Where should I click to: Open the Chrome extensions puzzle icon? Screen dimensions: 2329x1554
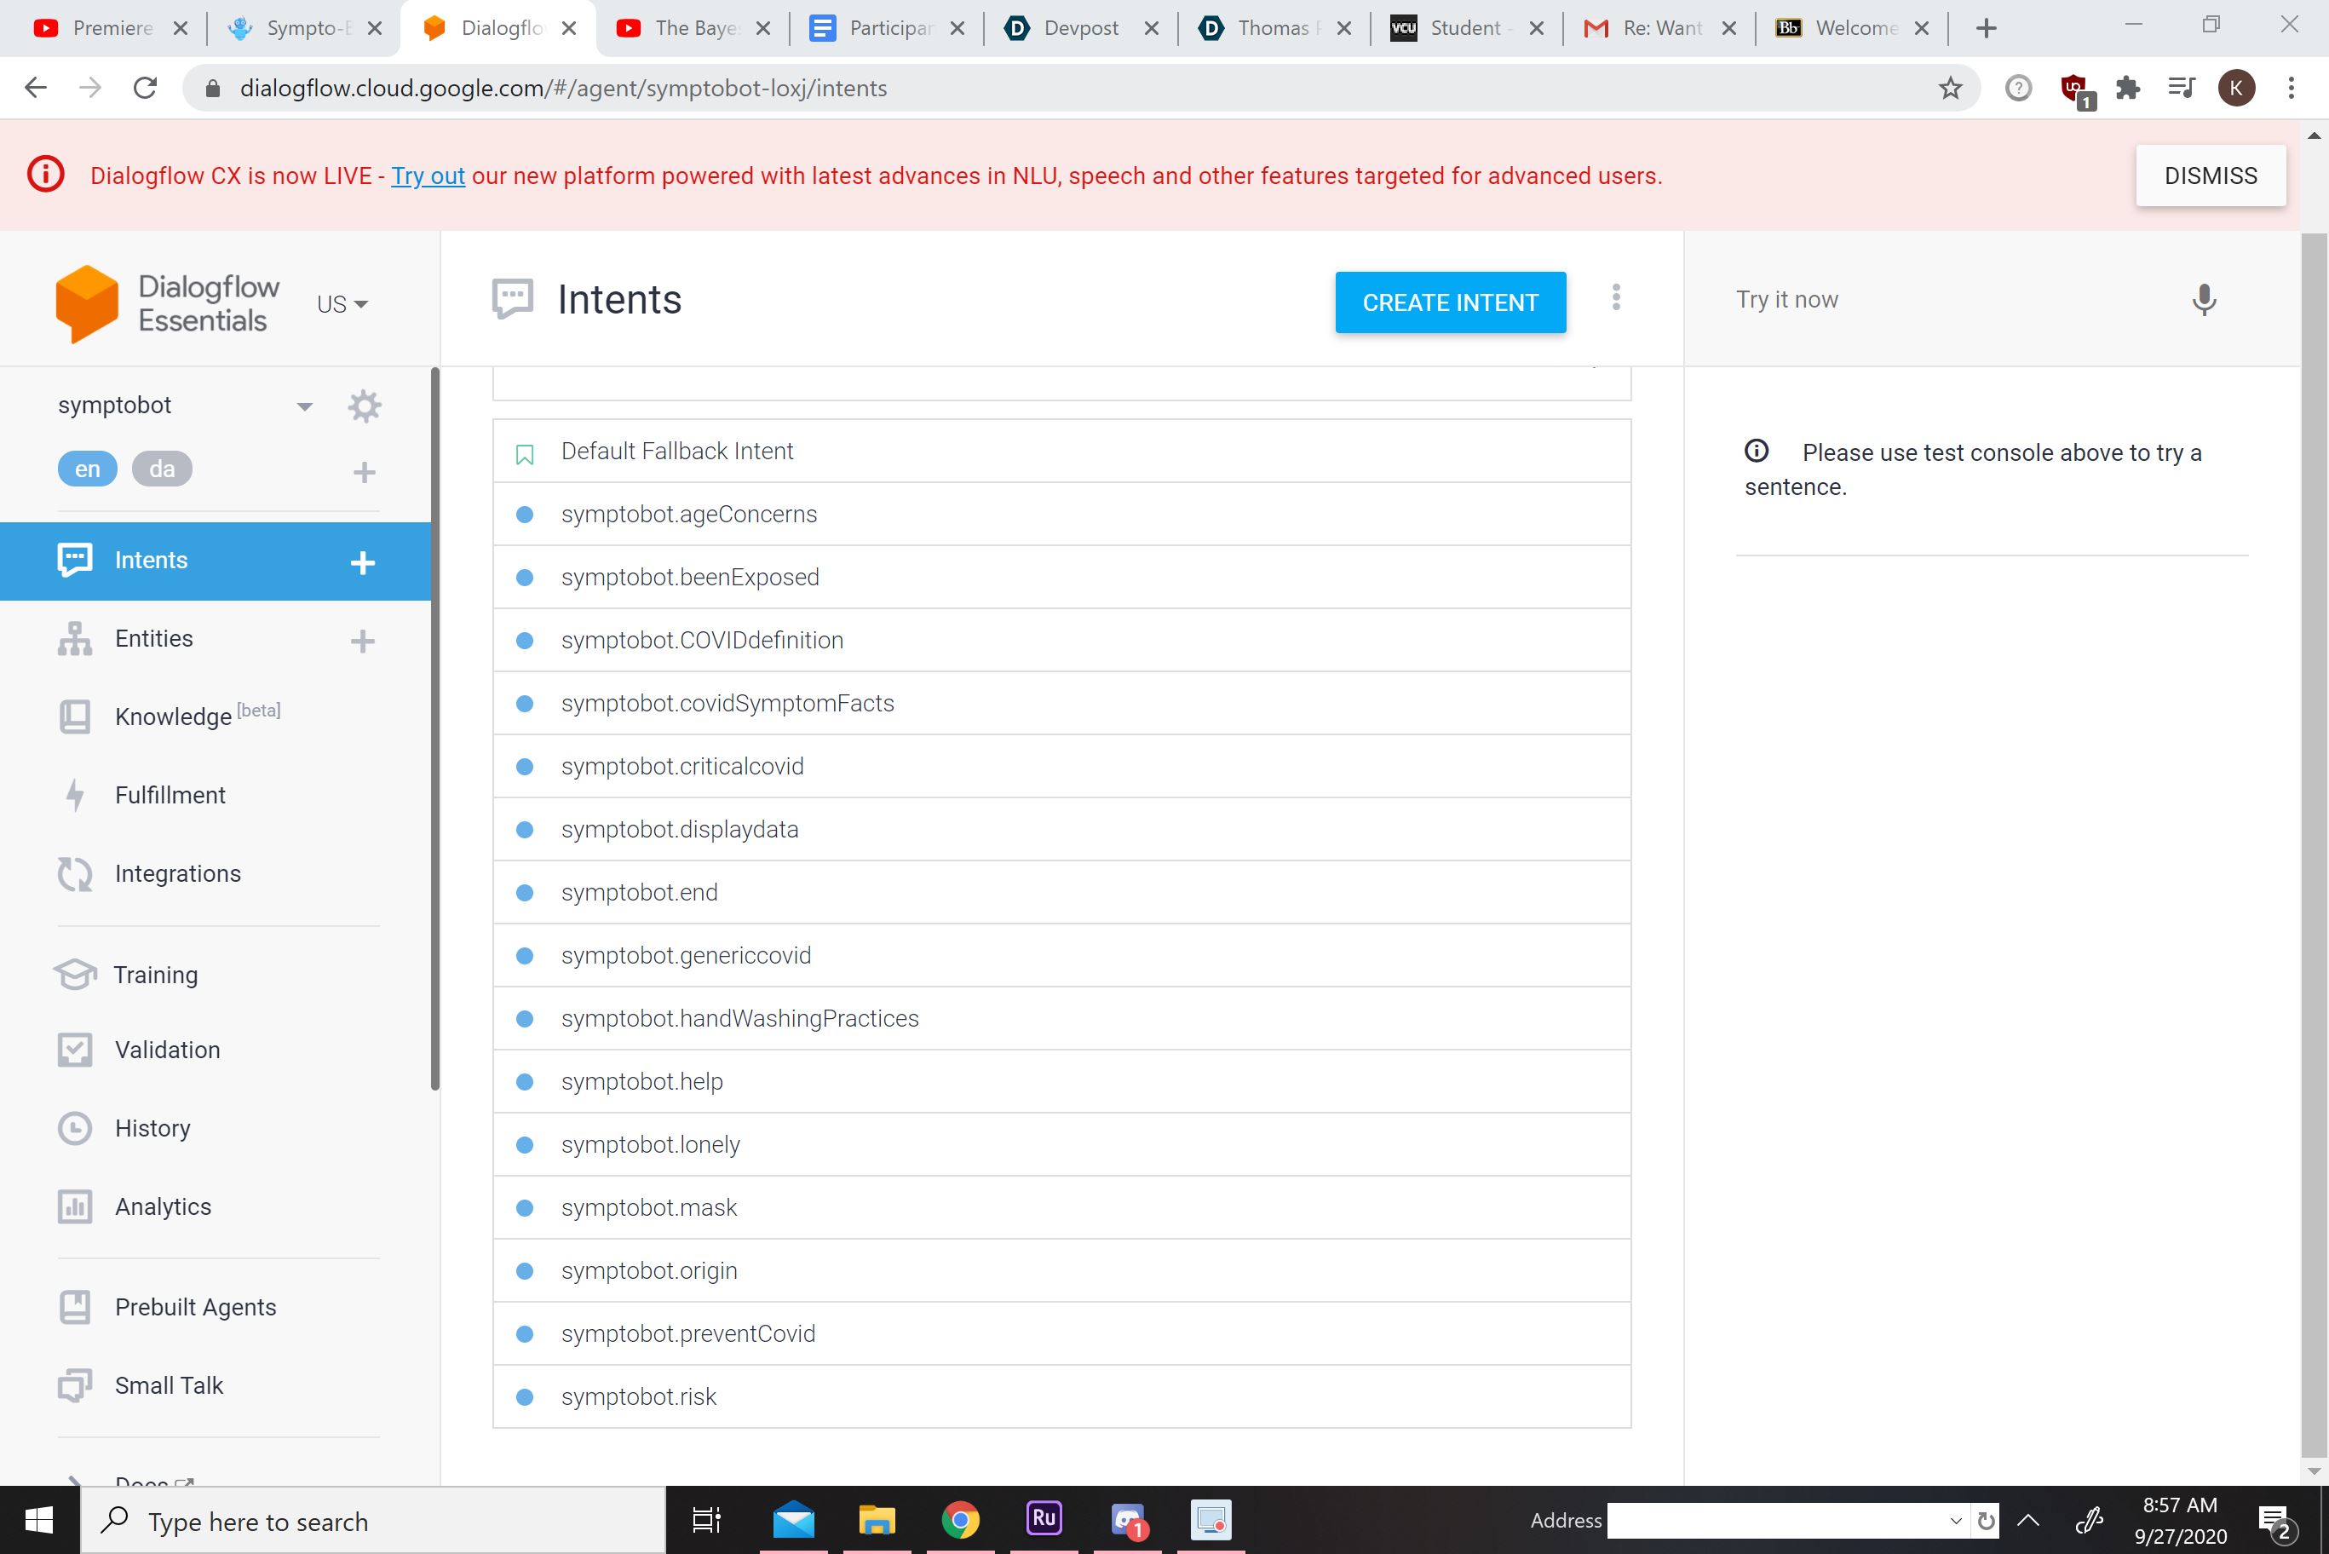[x=2127, y=89]
